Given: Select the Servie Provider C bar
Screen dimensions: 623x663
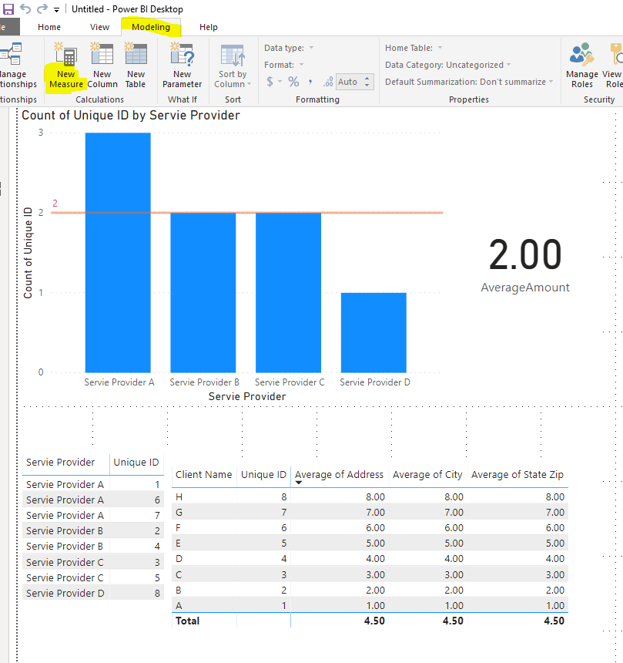Looking at the screenshot, I should [x=288, y=293].
